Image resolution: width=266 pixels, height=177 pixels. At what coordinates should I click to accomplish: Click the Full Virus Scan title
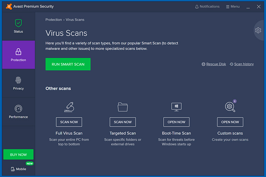69,133
